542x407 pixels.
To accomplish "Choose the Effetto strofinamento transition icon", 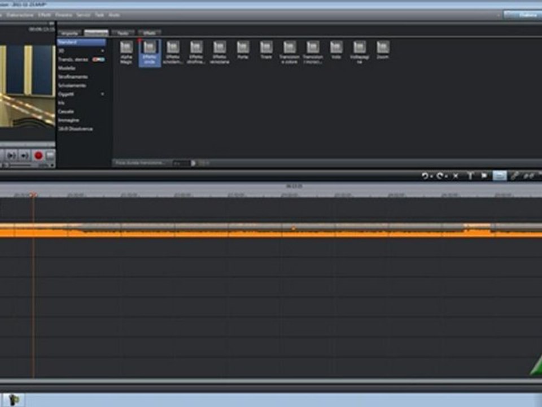I will click(196, 53).
